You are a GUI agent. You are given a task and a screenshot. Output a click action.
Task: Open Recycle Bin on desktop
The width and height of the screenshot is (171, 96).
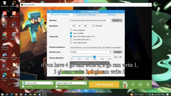(x=5, y=4)
